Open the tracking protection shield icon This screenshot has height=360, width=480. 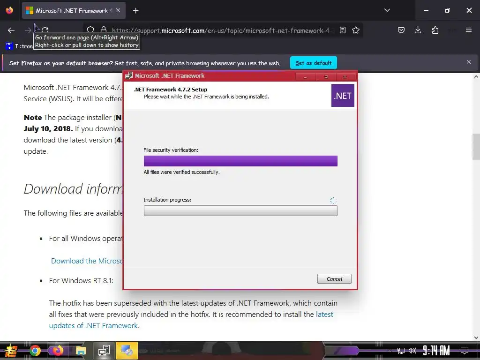(x=90, y=30)
